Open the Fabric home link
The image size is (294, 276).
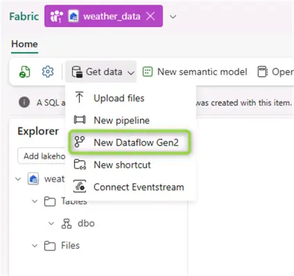tap(24, 17)
